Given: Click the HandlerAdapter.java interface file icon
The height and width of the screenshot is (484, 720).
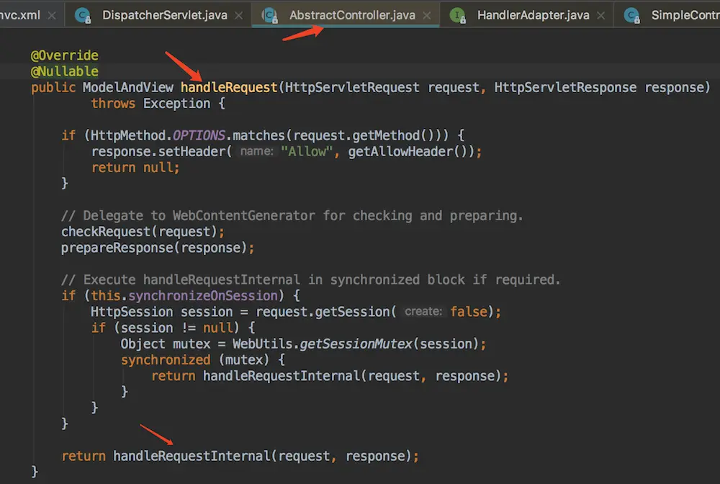Looking at the screenshot, I should pos(458,15).
